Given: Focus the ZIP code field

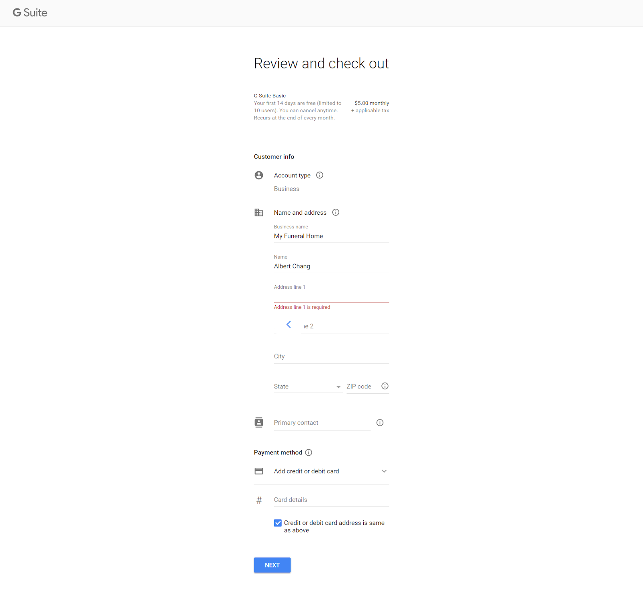Looking at the screenshot, I should [362, 386].
